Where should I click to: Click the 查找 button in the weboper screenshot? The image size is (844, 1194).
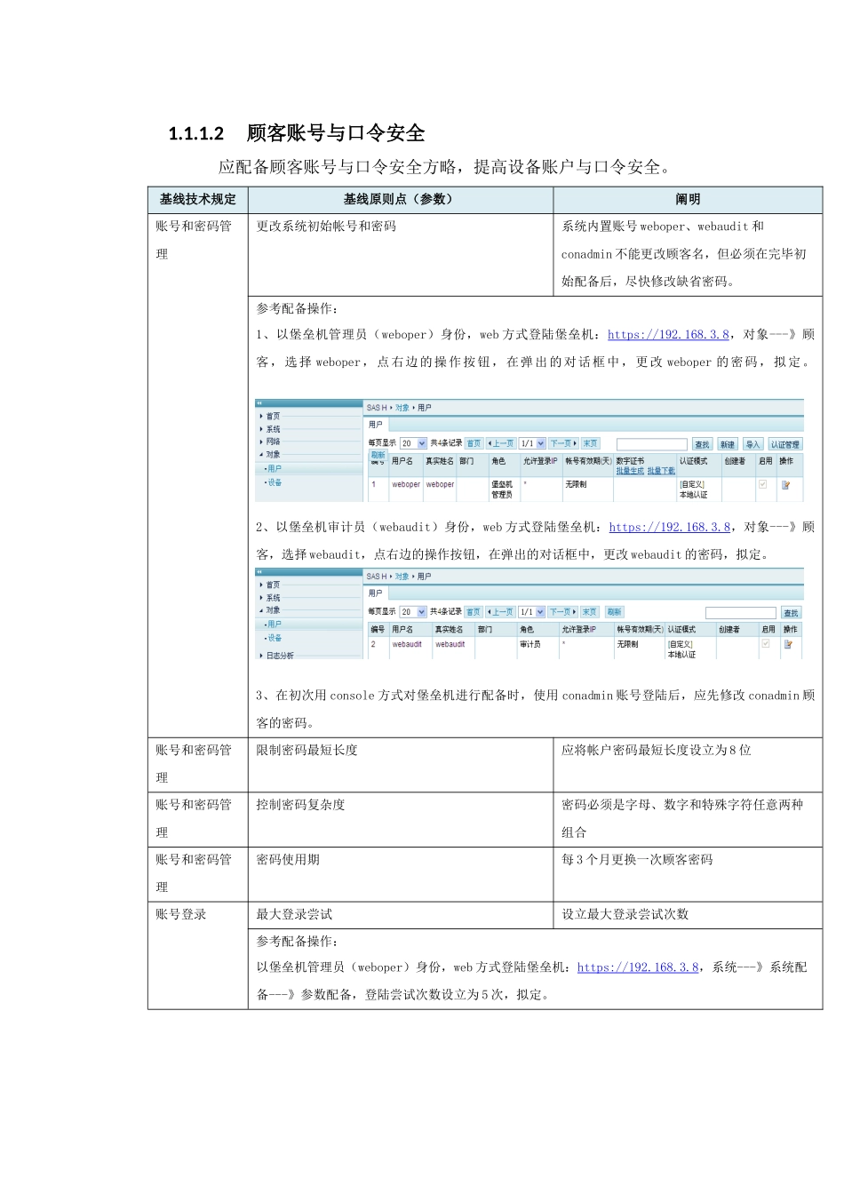[x=703, y=444]
